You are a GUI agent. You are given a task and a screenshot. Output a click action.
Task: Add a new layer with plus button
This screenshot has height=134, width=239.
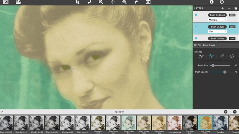click(223, 8)
